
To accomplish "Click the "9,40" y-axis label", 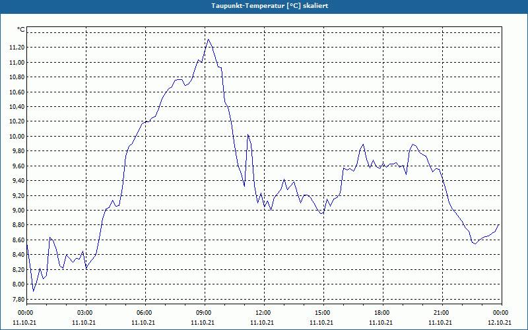I will [x=18, y=181].
